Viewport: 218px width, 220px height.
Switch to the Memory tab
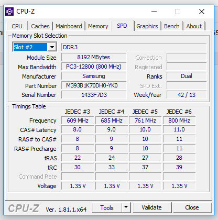pos(98,26)
